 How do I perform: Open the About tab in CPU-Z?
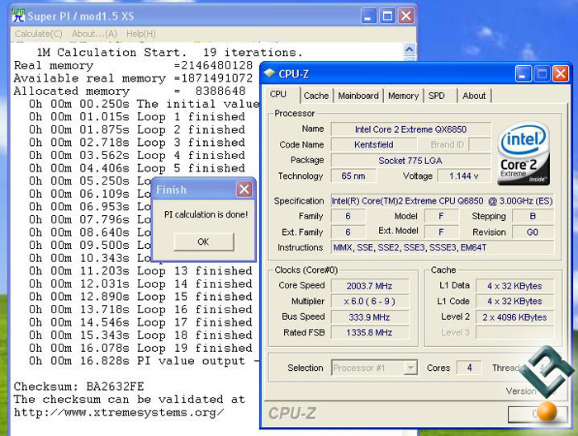(x=474, y=96)
